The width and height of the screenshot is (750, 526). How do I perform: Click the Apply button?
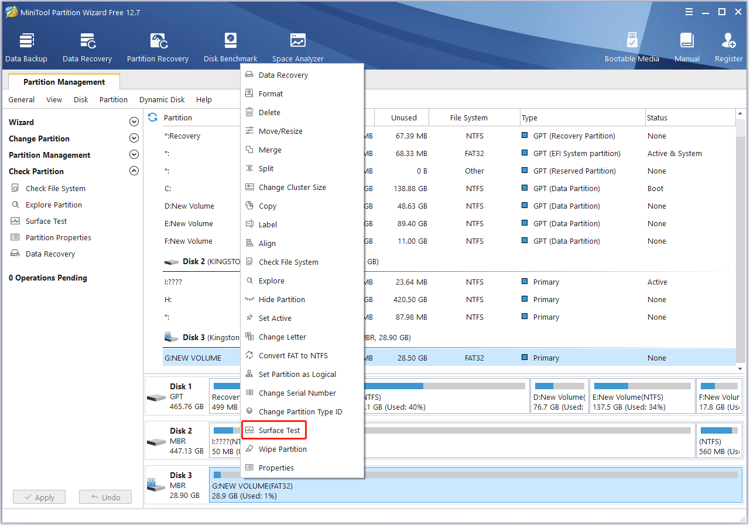pos(39,497)
